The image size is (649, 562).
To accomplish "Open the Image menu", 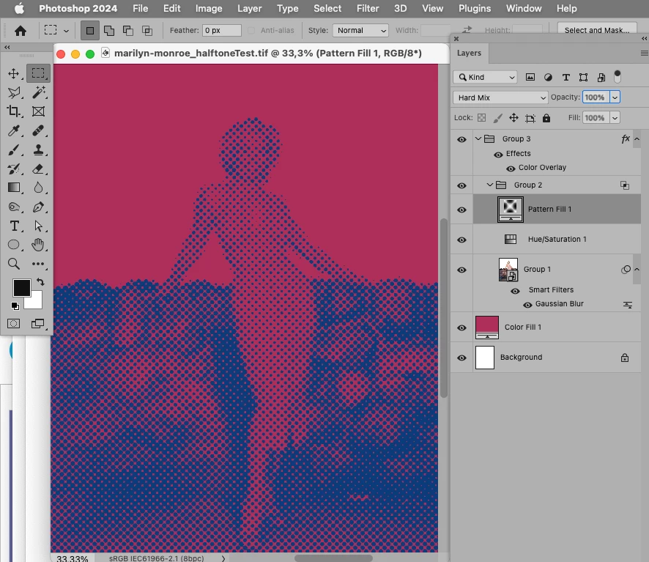I will pos(209,8).
